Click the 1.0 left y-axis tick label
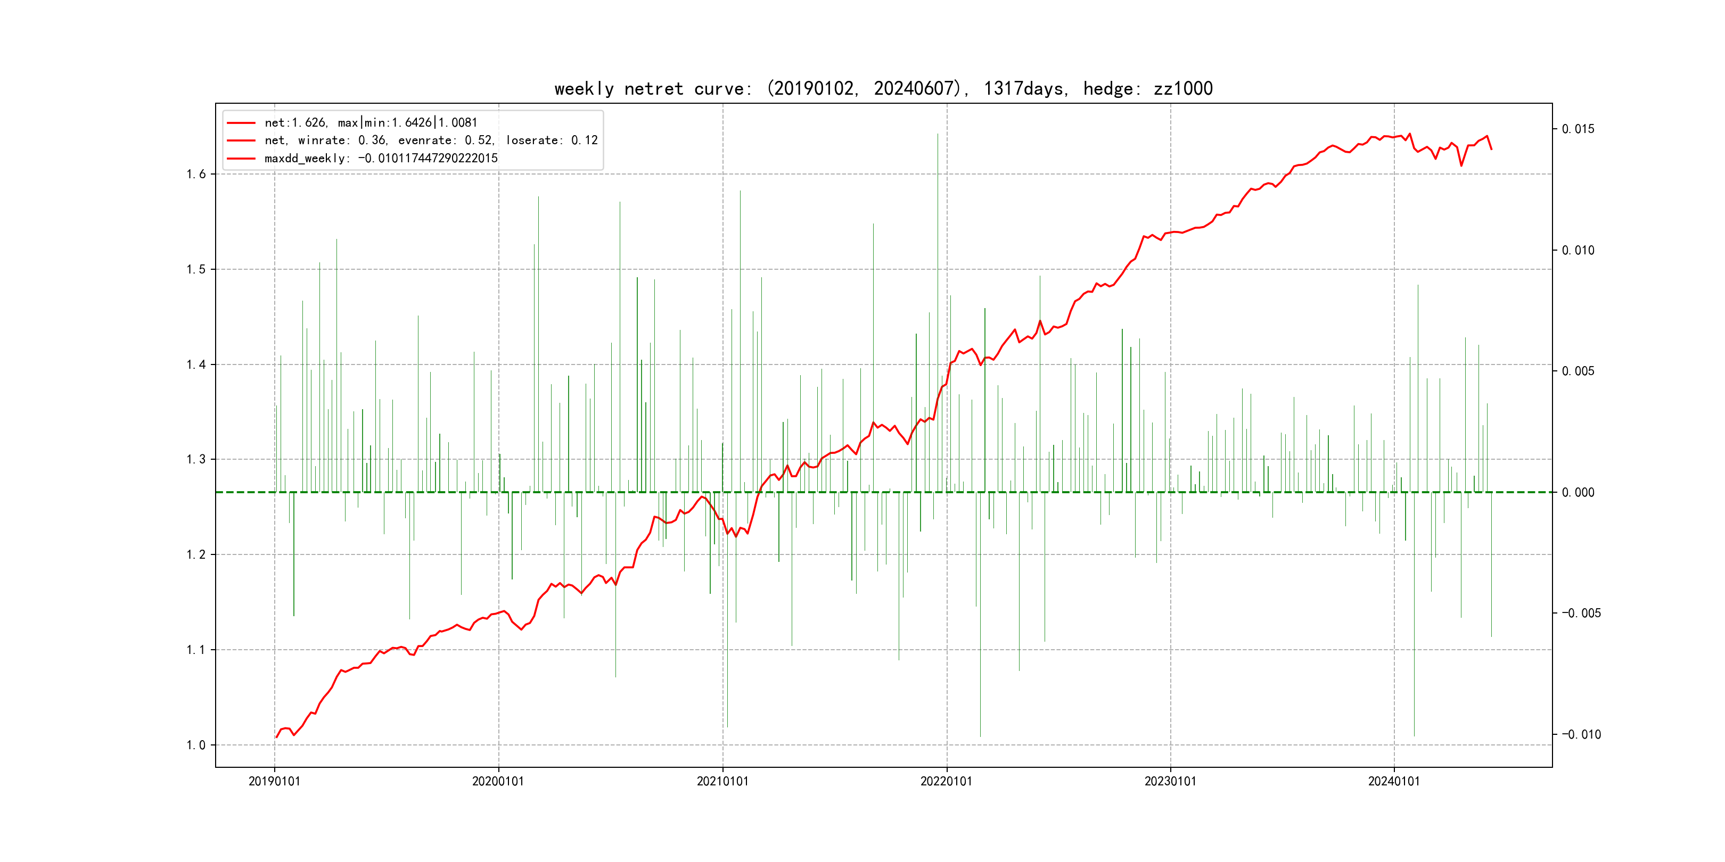The height and width of the screenshot is (862, 1725). click(x=196, y=745)
